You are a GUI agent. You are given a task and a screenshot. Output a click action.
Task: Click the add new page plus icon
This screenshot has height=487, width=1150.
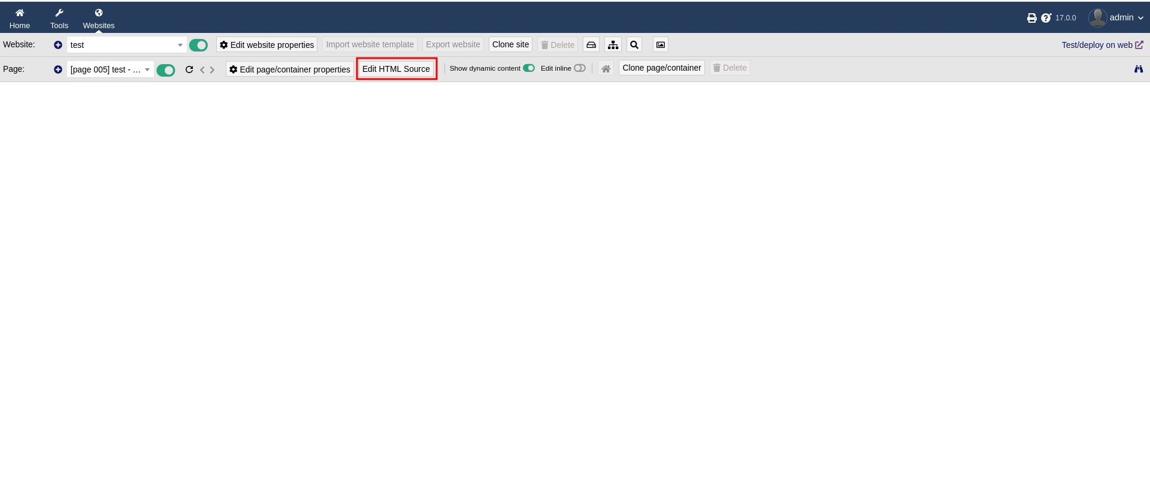pyautogui.click(x=58, y=69)
